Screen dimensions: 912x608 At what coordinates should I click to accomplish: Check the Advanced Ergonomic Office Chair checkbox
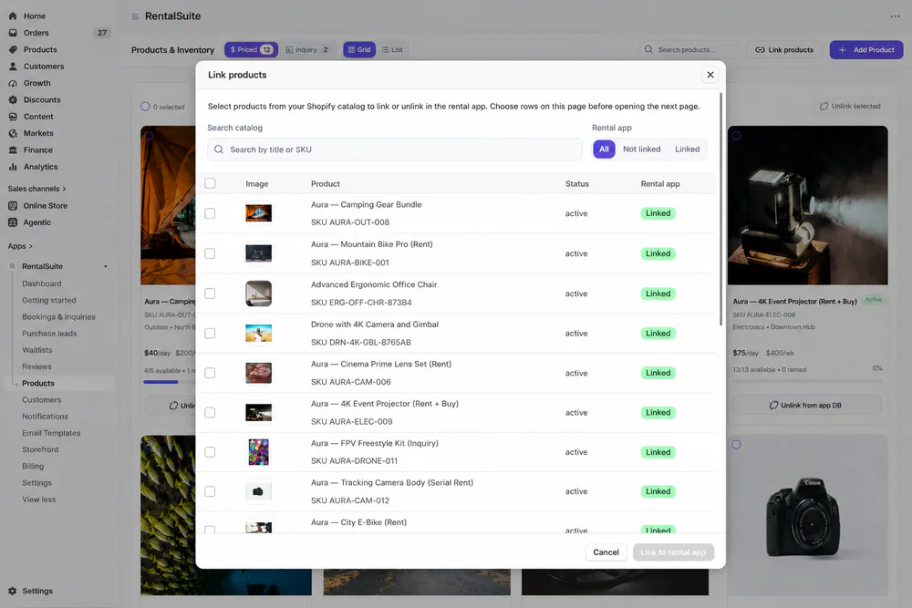tap(210, 294)
